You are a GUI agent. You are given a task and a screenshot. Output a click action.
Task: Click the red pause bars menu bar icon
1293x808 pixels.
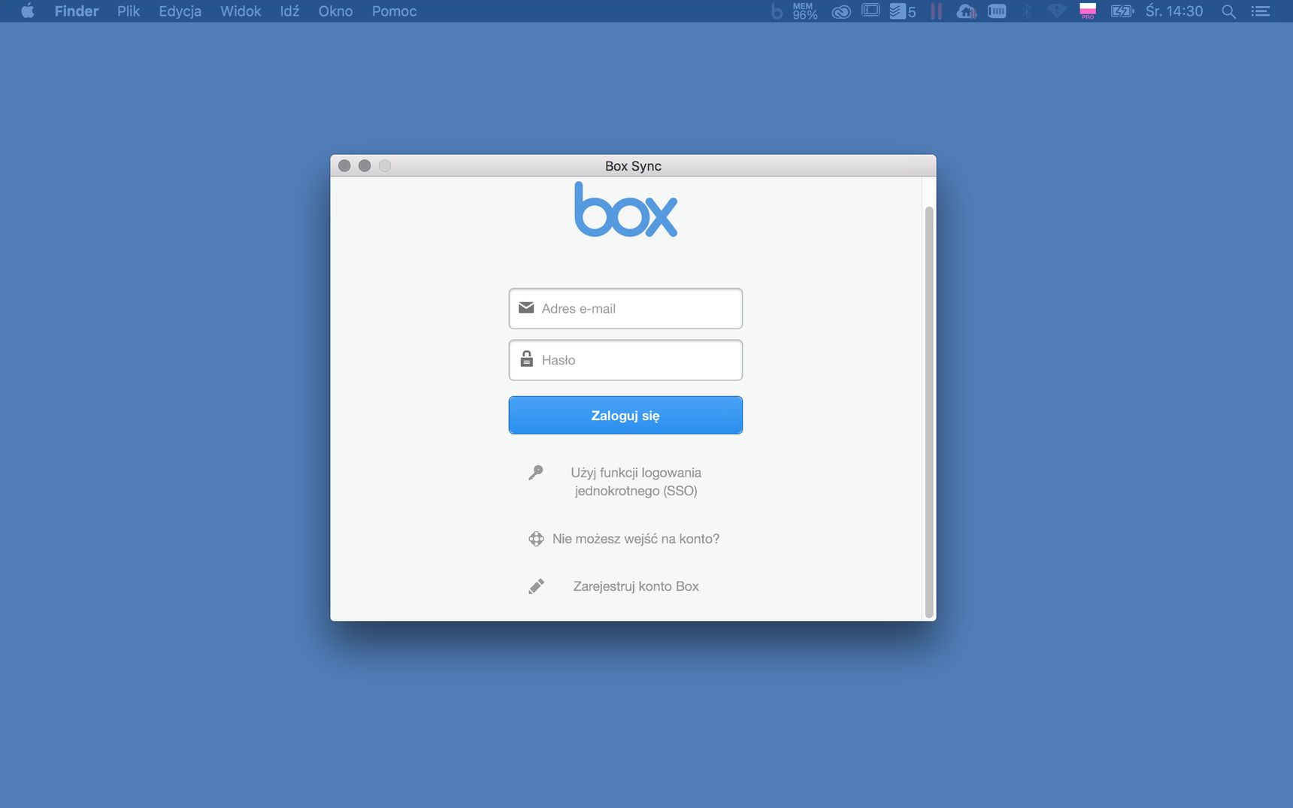pos(936,11)
